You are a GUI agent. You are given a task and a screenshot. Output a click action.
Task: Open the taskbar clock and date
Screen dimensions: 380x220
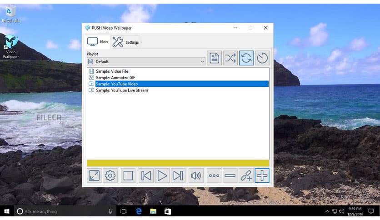(x=355, y=211)
